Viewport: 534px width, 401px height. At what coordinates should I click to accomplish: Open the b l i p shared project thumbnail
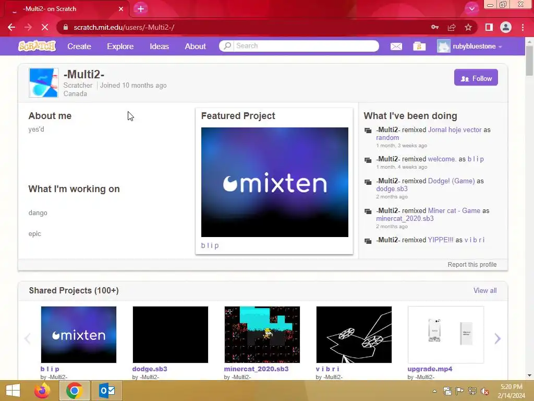pos(79,335)
